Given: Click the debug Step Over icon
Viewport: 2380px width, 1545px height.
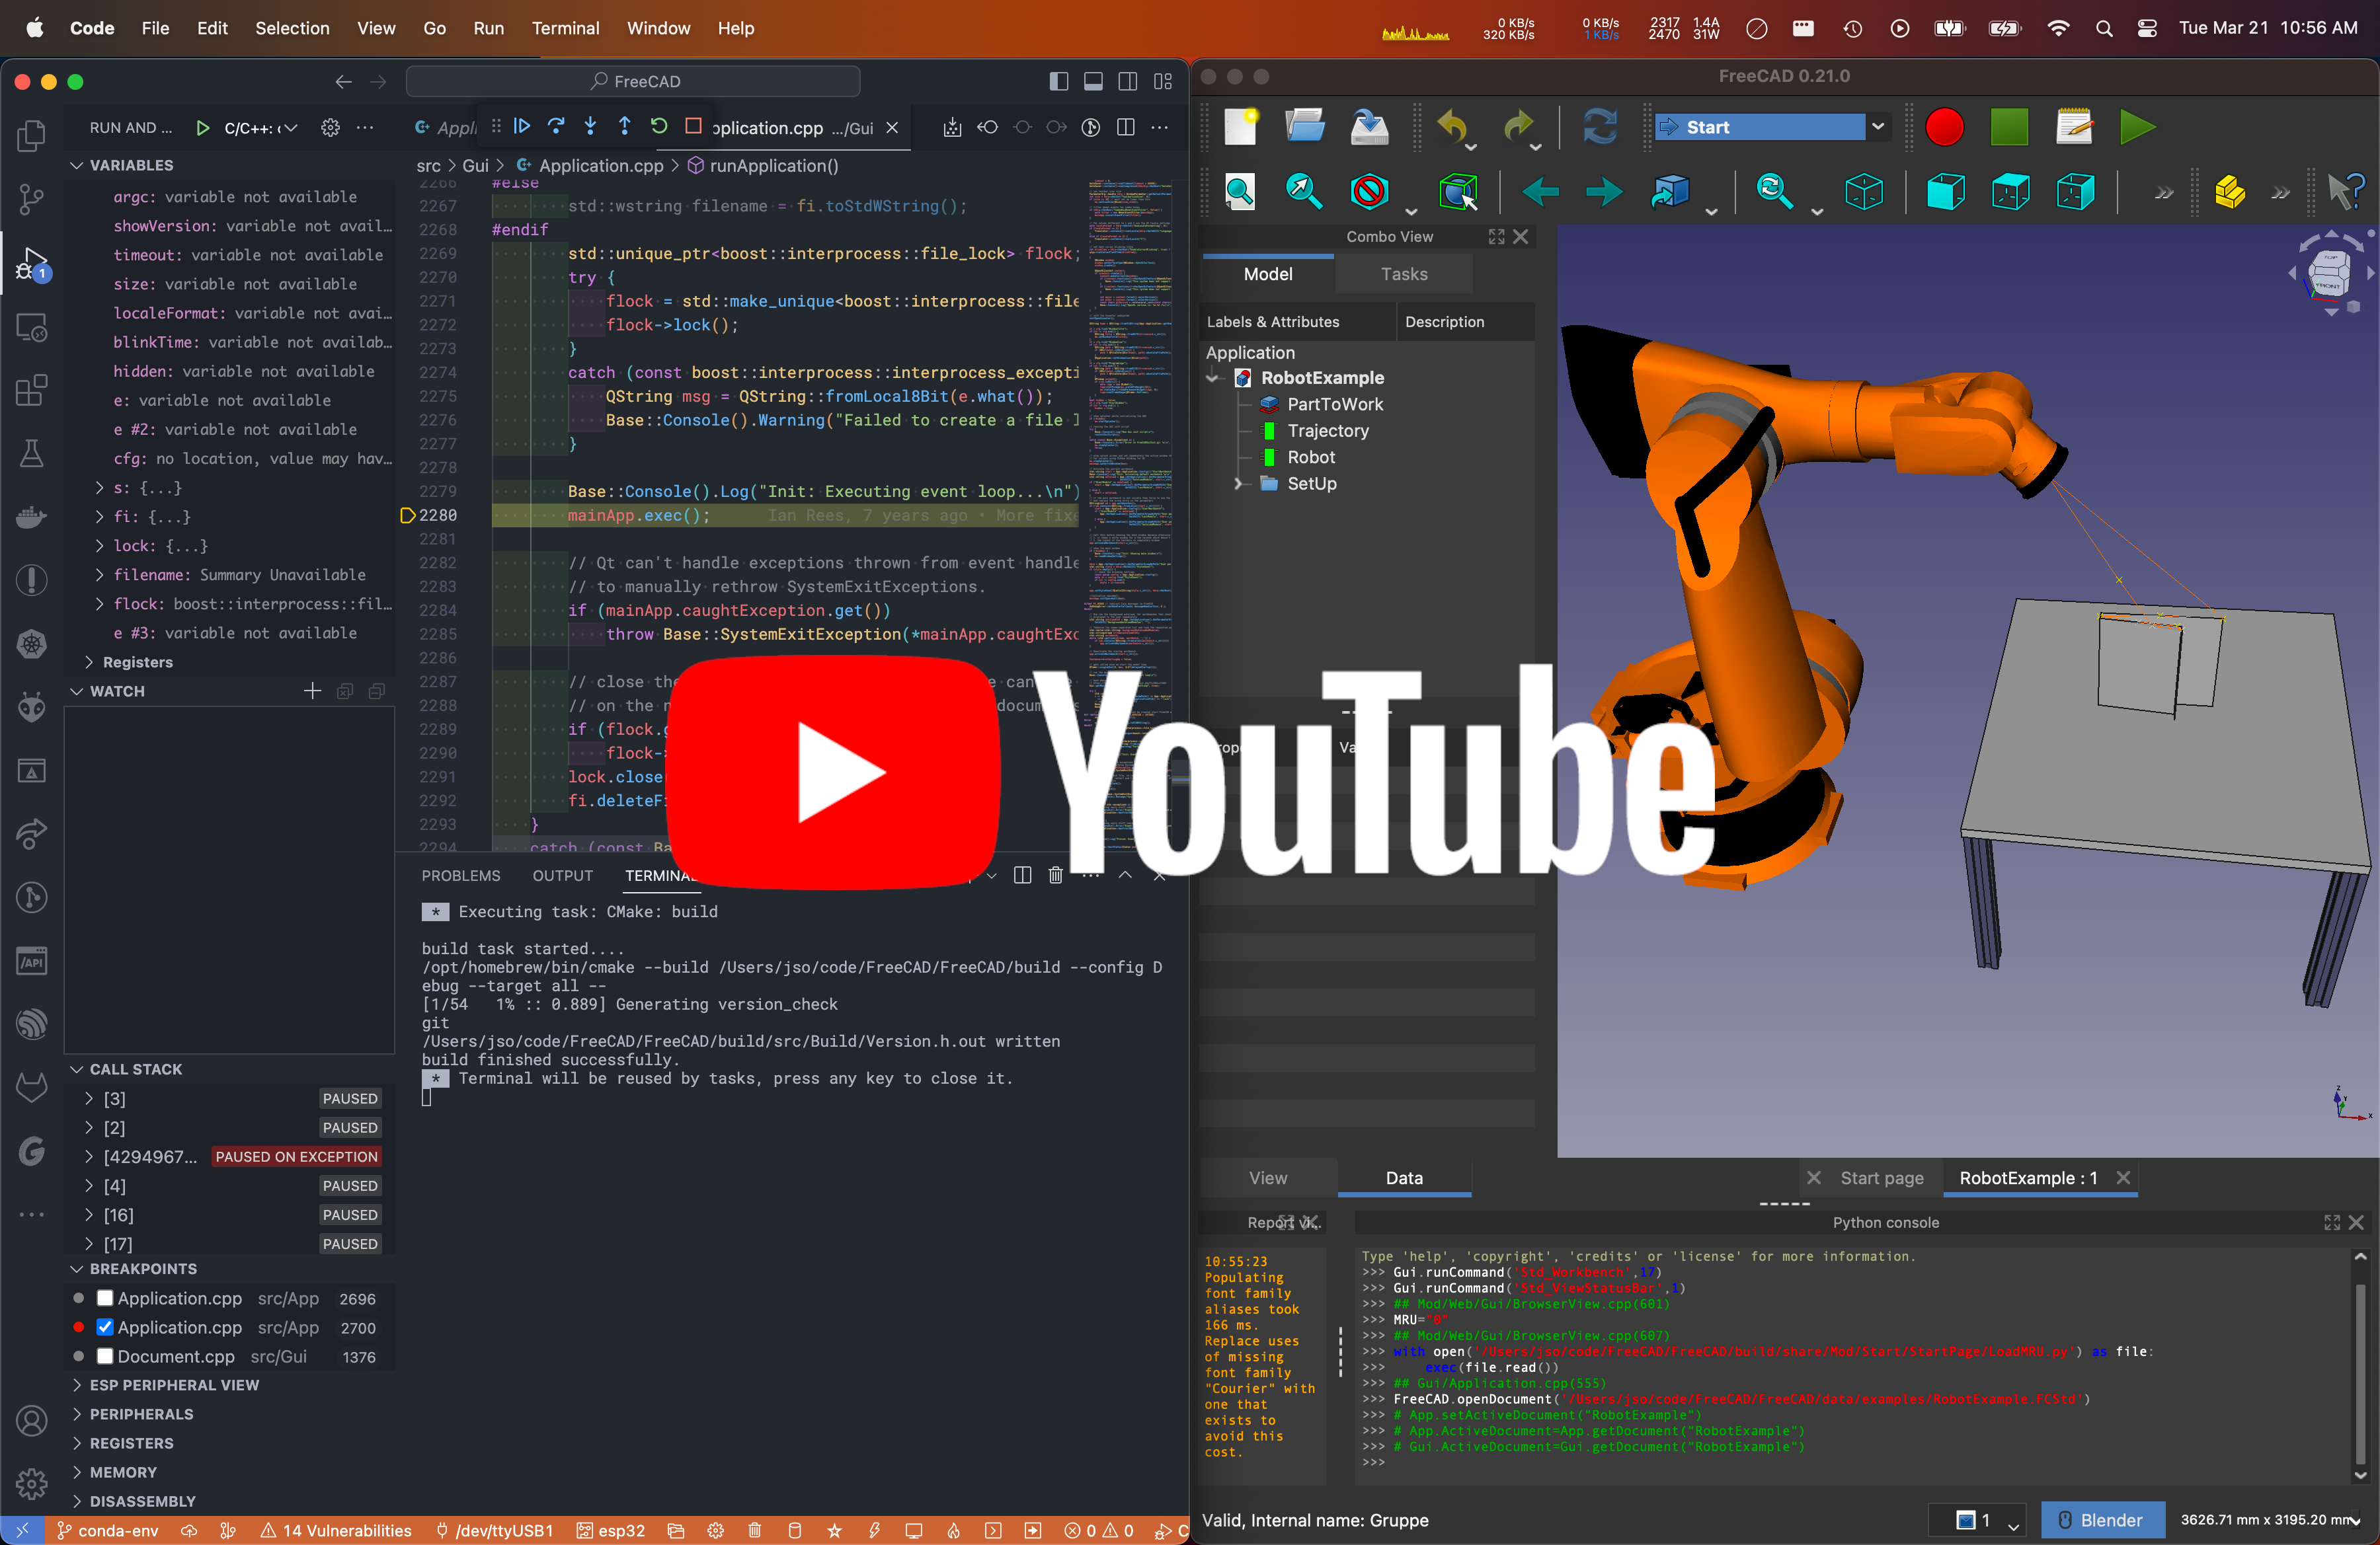Looking at the screenshot, I should pyautogui.click(x=556, y=126).
